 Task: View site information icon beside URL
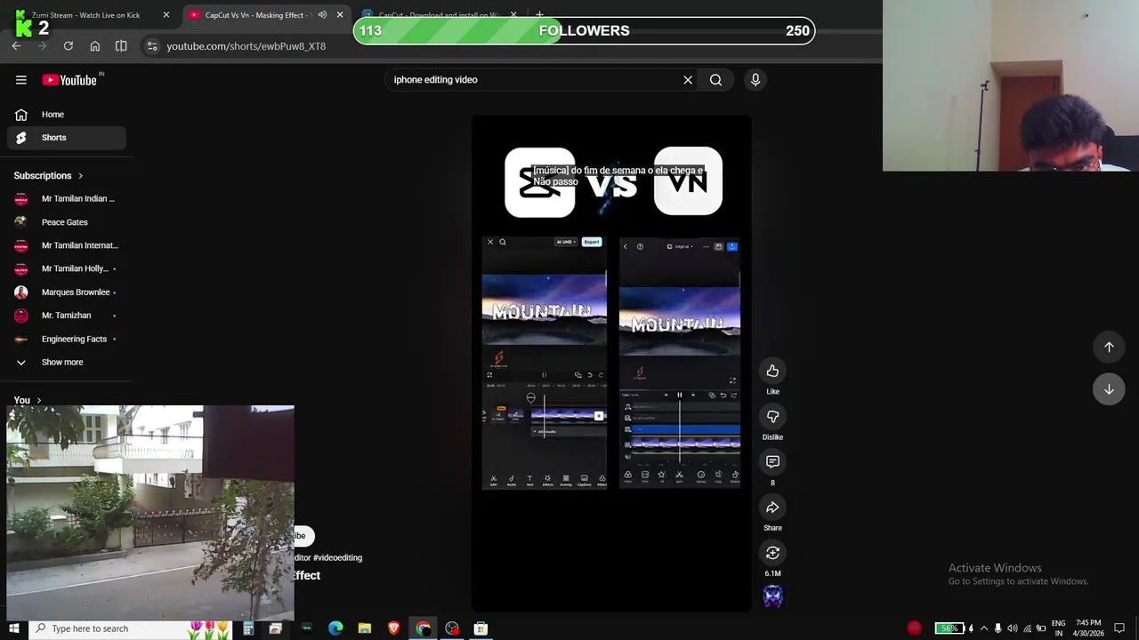click(x=151, y=46)
